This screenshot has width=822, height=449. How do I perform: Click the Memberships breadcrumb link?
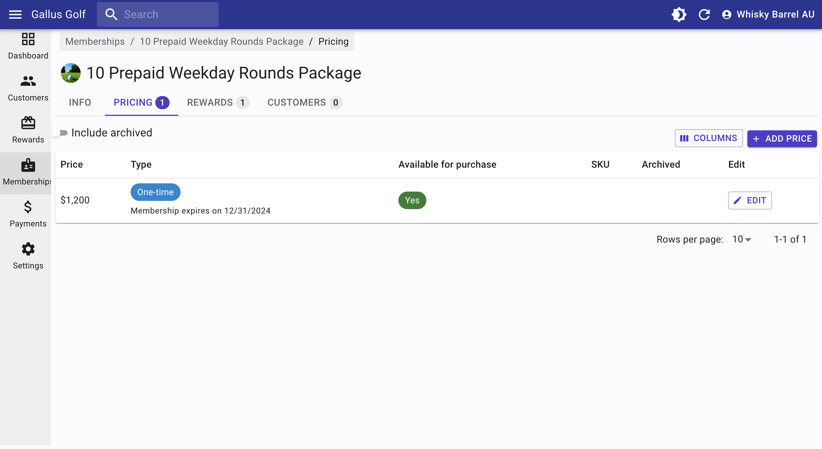(95, 41)
